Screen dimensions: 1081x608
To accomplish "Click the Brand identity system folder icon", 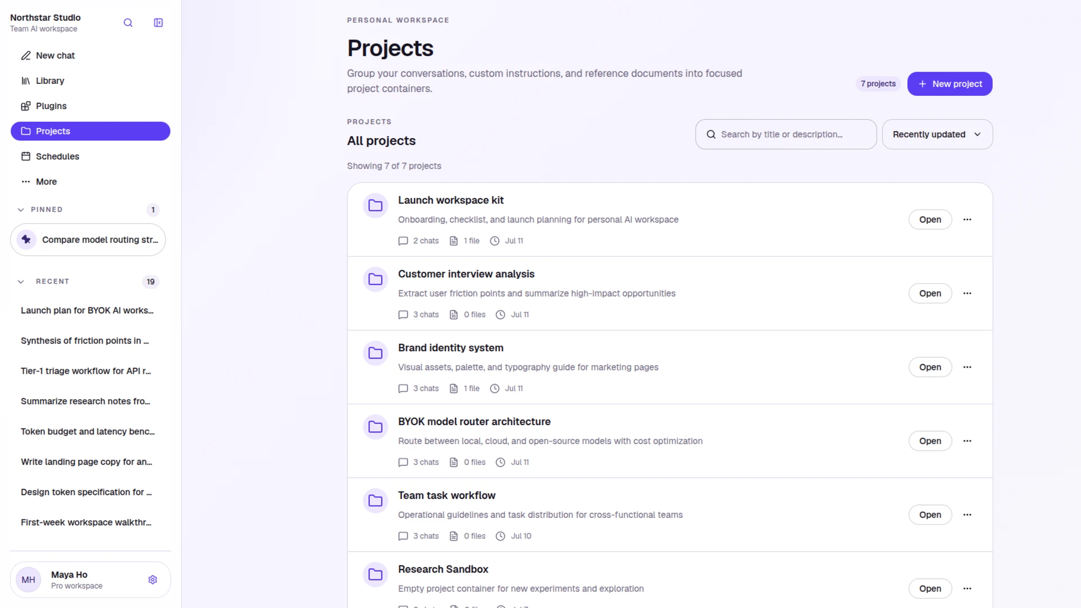I will (x=376, y=353).
